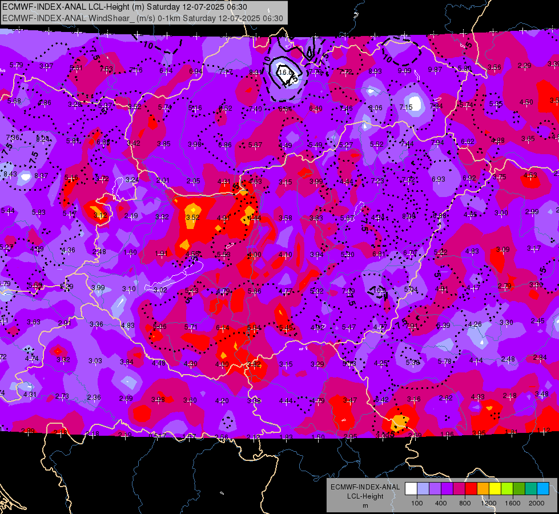
Task: Click the grid value 6.62
Action: [x=468, y=142]
